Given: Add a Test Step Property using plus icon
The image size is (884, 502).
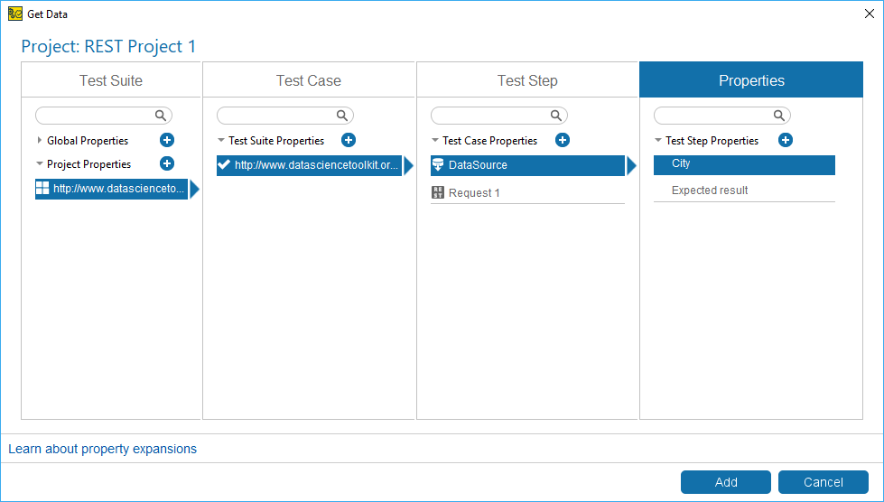Looking at the screenshot, I should pos(786,140).
